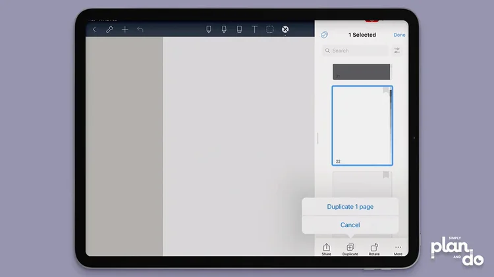The image size is (494, 277).
Task: Select the eraser tool
Action: 240,30
